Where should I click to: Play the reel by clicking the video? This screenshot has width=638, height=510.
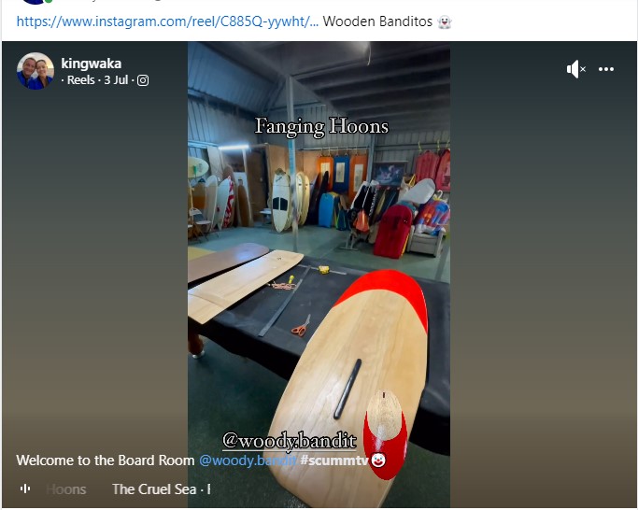(319, 275)
